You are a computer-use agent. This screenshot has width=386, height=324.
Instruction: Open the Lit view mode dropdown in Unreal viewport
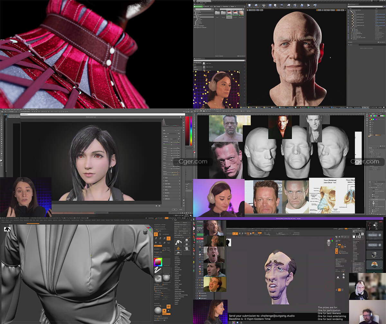tap(259, 10)
